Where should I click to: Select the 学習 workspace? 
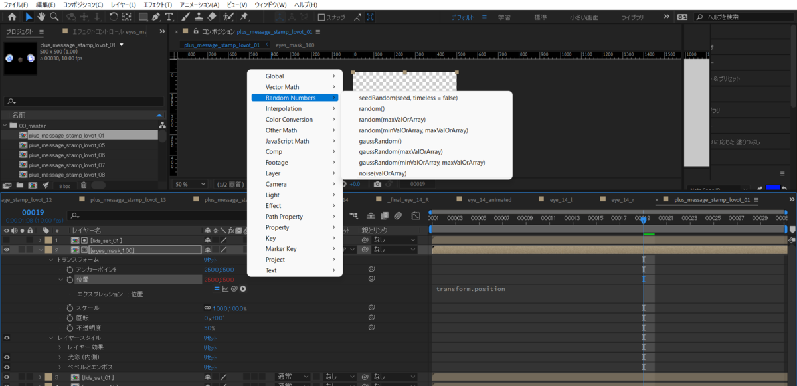505,17
